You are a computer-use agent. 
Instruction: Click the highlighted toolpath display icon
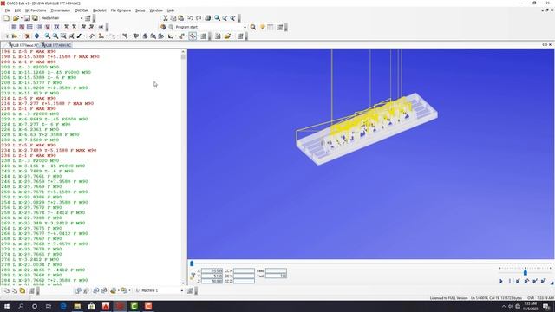tap(193, 36)
